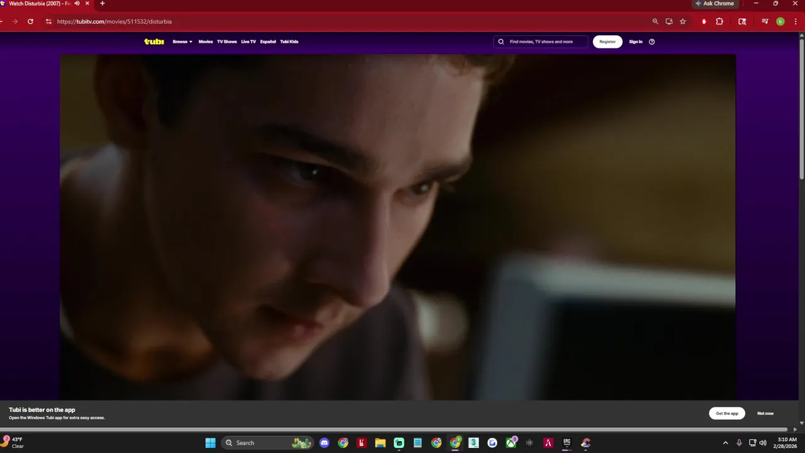Open the volume speaker tray icon
The width and height of the screenshot is (805, 453).
[763, 443]
